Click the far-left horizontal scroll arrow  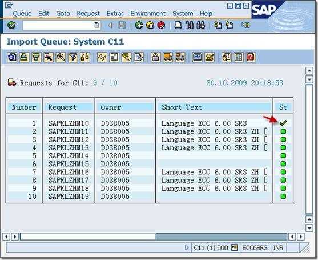[7, 237]
